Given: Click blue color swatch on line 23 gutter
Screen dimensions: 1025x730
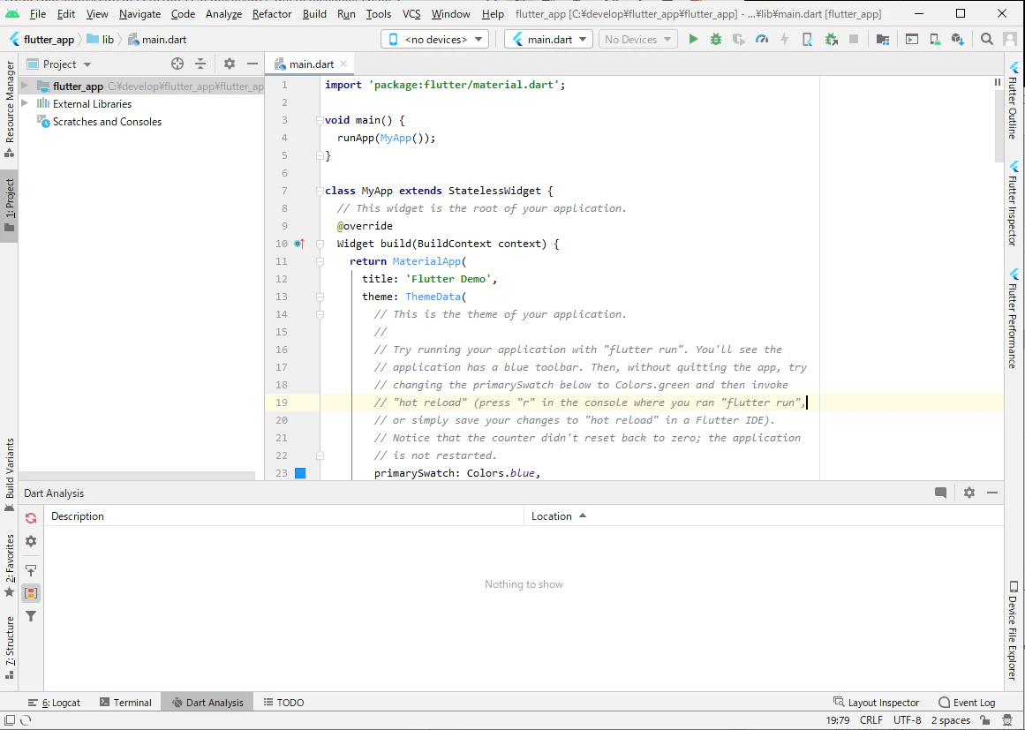Looking at the screenshot, I should tap(300, 473).
